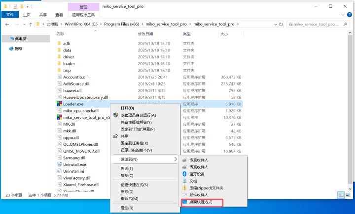Click the Uninstall.exe file icon

[59, 164]
